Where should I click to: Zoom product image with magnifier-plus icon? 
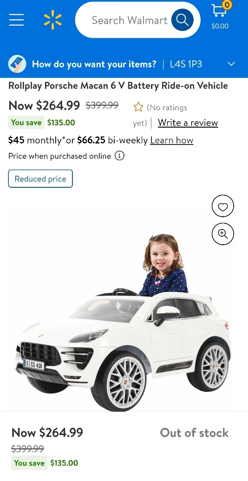(222, 234)
